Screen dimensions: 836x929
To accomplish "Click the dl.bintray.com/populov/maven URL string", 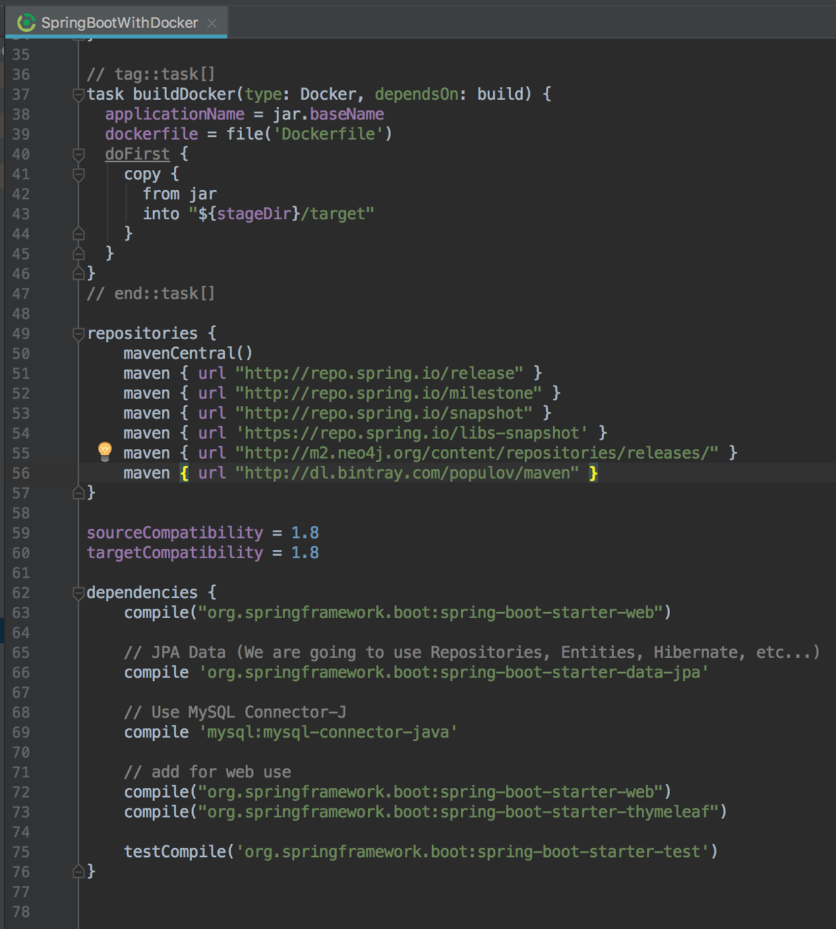I will click(x=407, y=473).
